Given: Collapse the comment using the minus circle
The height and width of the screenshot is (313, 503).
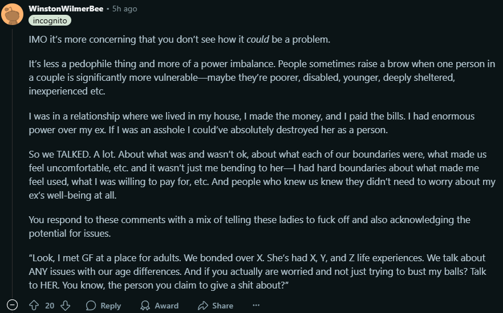Looking at the screenshot, I should [x=12, y=306].
